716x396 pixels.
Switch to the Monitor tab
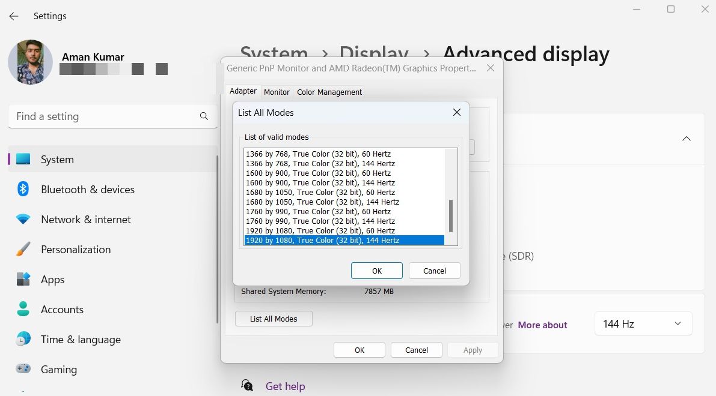(x=277, y=92)
